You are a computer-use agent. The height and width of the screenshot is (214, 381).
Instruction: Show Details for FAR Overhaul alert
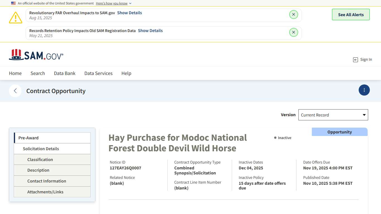point(129,13)
